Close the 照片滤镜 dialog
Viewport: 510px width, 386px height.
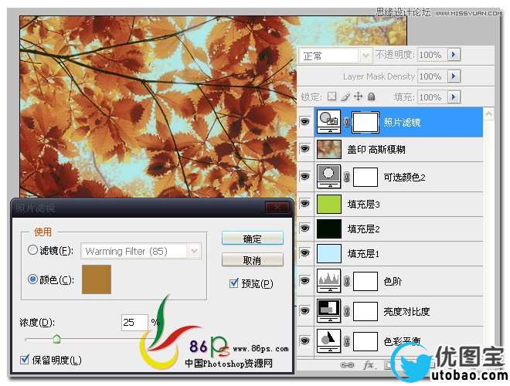click(x=277, y=208)
